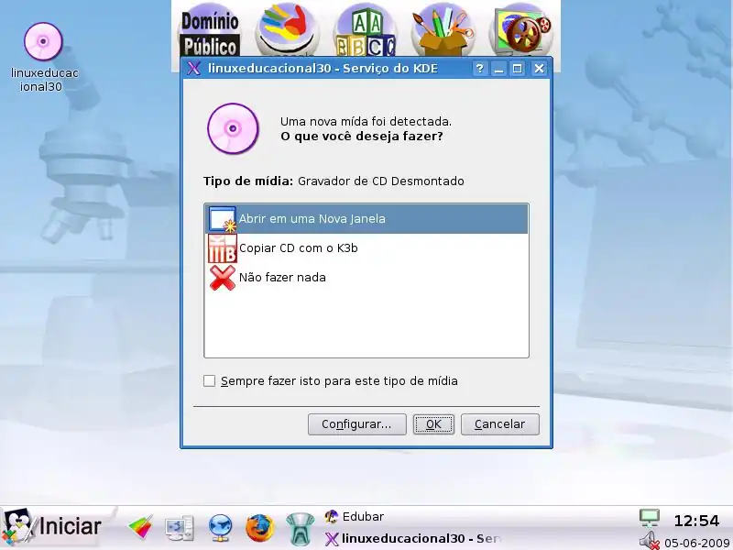Open the linuxeducacional30 CD desktop icon
The height and width of the screenshot is (550, 733).
43,43
